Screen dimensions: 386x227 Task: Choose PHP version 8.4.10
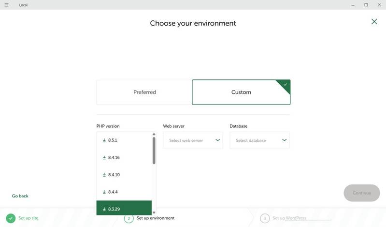(124, 175)
